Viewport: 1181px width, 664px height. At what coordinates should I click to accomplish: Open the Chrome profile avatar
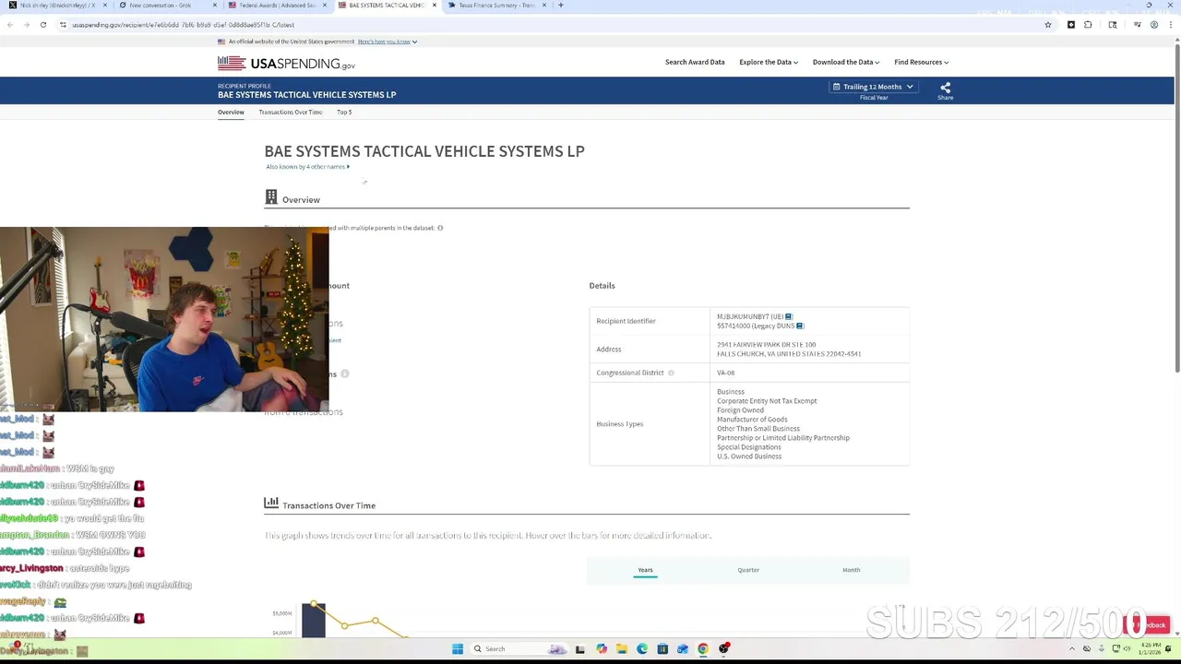tap(1153, 25)
